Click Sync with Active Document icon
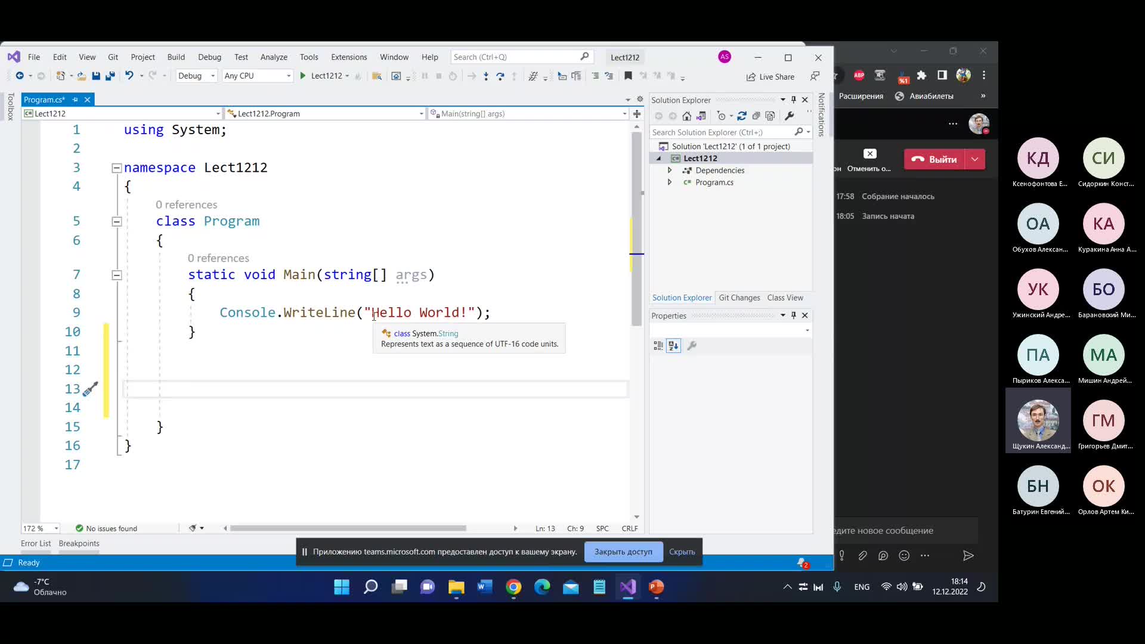Screen dimensions: 1145x644 742,116
